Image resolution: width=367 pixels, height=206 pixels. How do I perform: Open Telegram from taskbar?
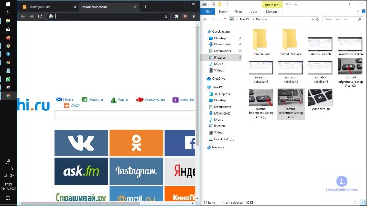click(8, 54)
